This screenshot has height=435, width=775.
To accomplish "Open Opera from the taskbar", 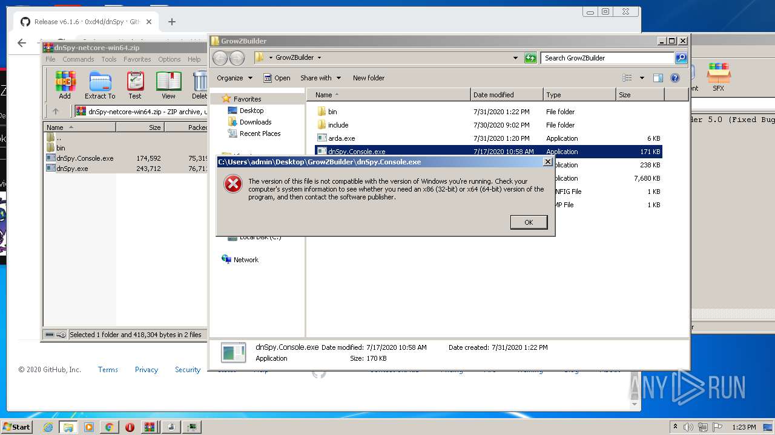I will (x=130, y=427).
